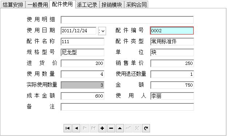The width and height of the screenshot is (227, 136).
Task: Click the 使用数量 field showing 4
Action: coord(82,74)
